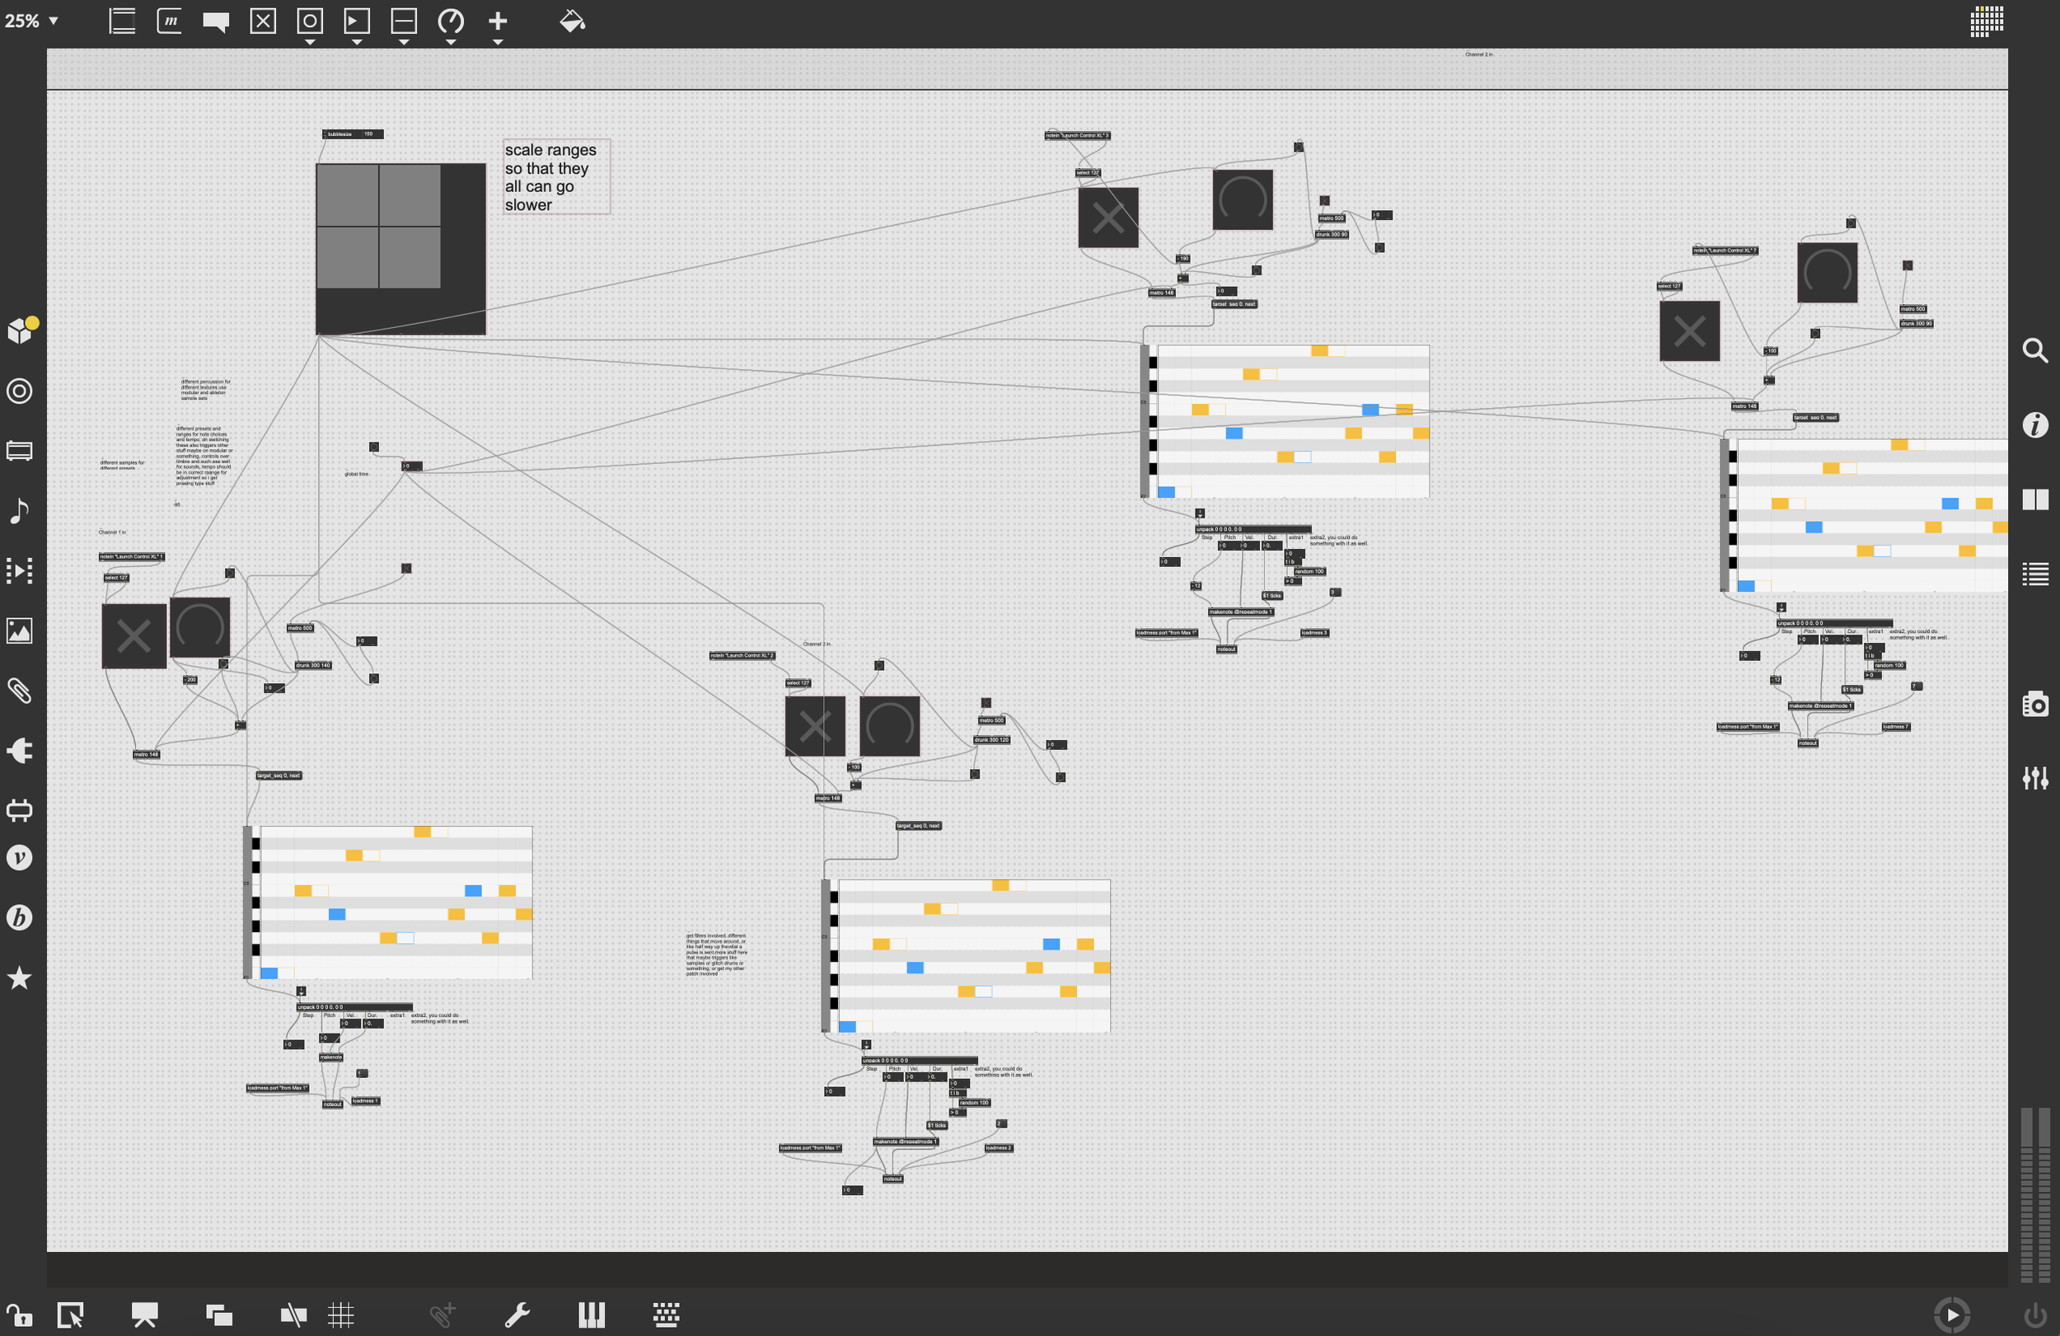Open the Plug-ins browser icon

19,750
